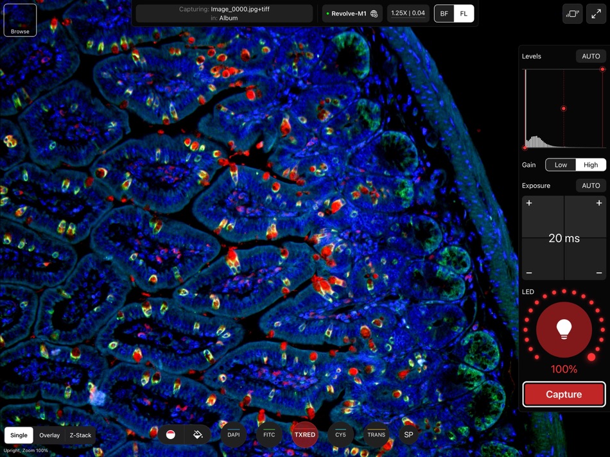Open the 1.25X | 0.04 objective selector
Viewport: 610px width, 457px height.
[408, 13]
